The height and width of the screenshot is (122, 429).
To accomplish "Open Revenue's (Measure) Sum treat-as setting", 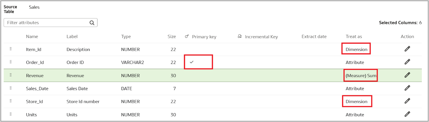I will coord(361,76).
